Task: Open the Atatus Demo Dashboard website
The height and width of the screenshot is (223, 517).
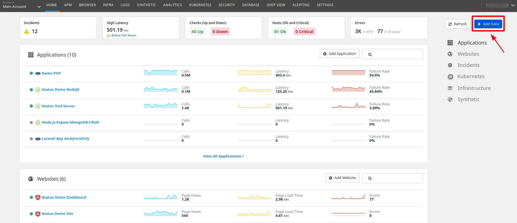Action: (x=64, y=198)
